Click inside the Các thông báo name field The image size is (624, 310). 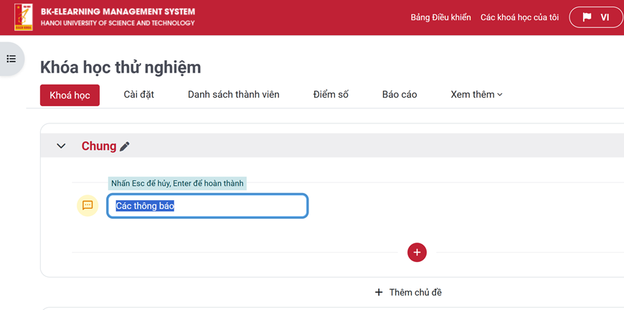(207, 206)
